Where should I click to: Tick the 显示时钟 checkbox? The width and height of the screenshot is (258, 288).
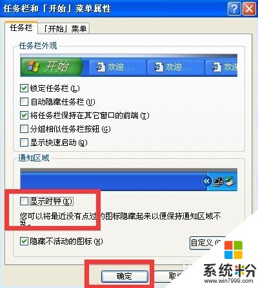pos(24,201)
